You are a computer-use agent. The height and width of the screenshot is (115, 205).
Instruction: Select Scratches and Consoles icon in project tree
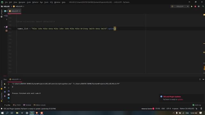pyautogui.click(x=6, y=31)
